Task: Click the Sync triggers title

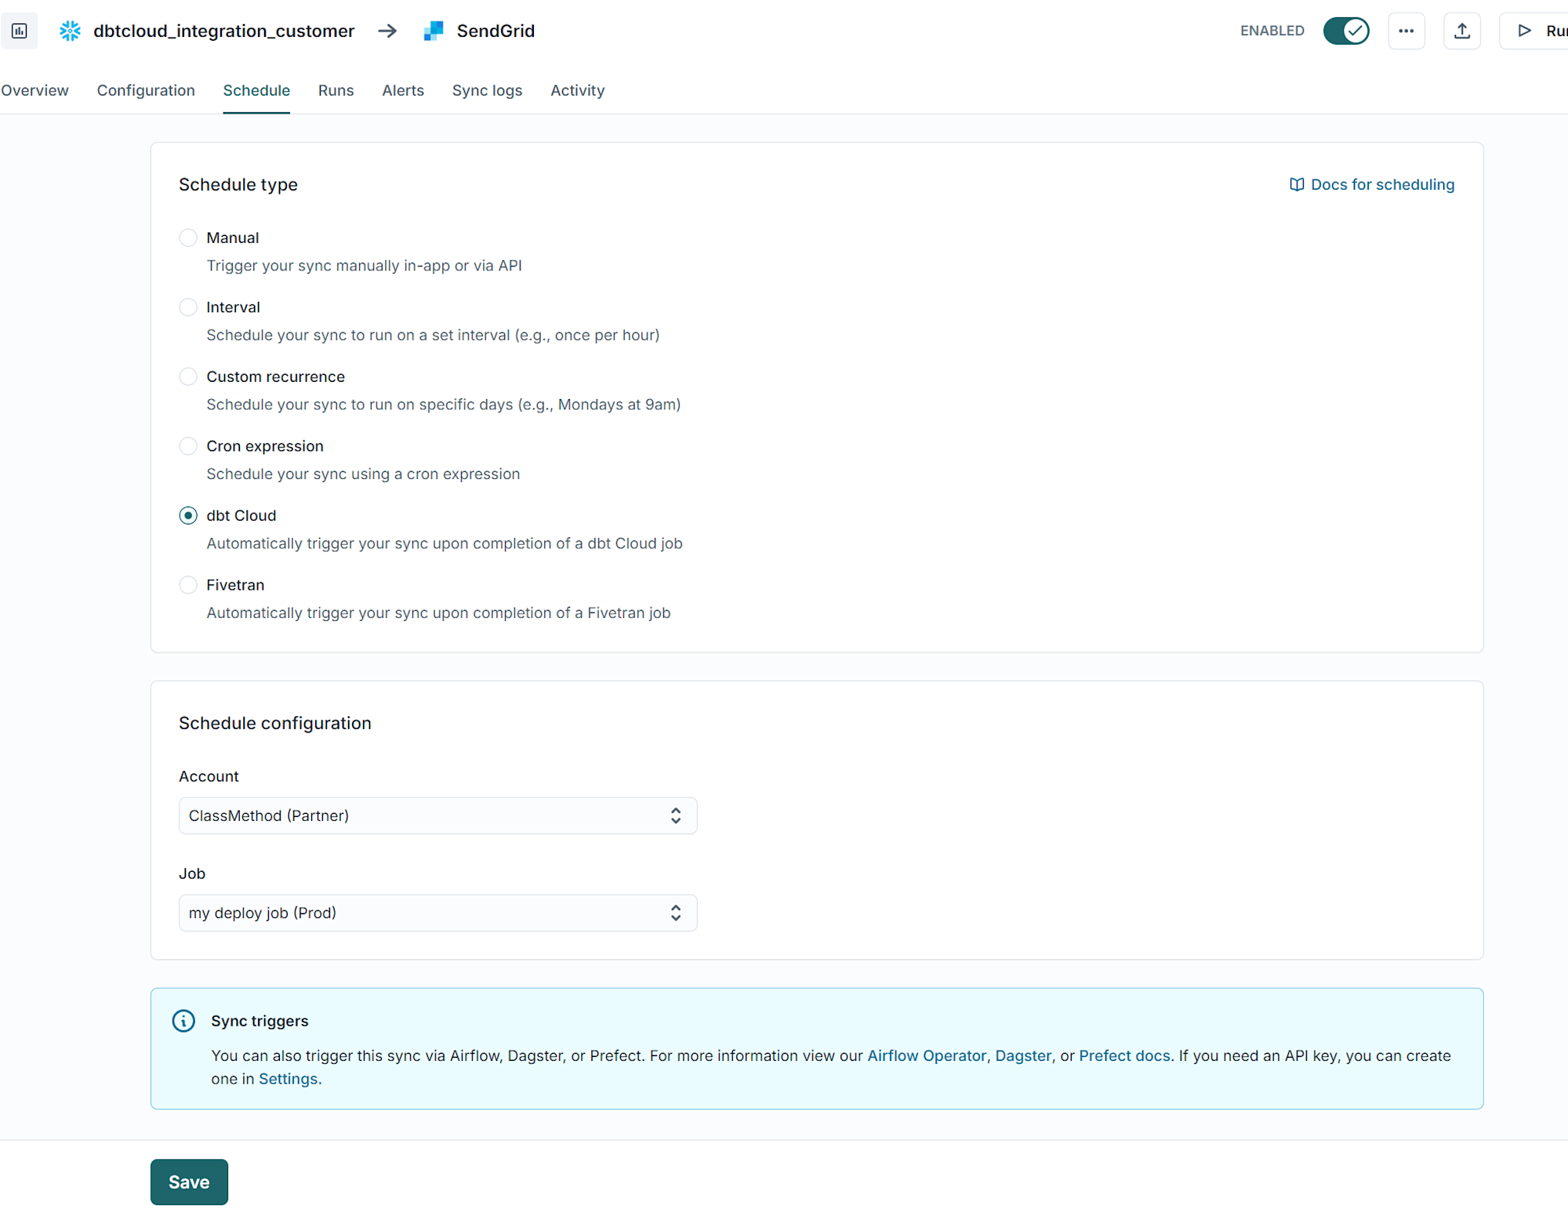Action: (260, 1021)
